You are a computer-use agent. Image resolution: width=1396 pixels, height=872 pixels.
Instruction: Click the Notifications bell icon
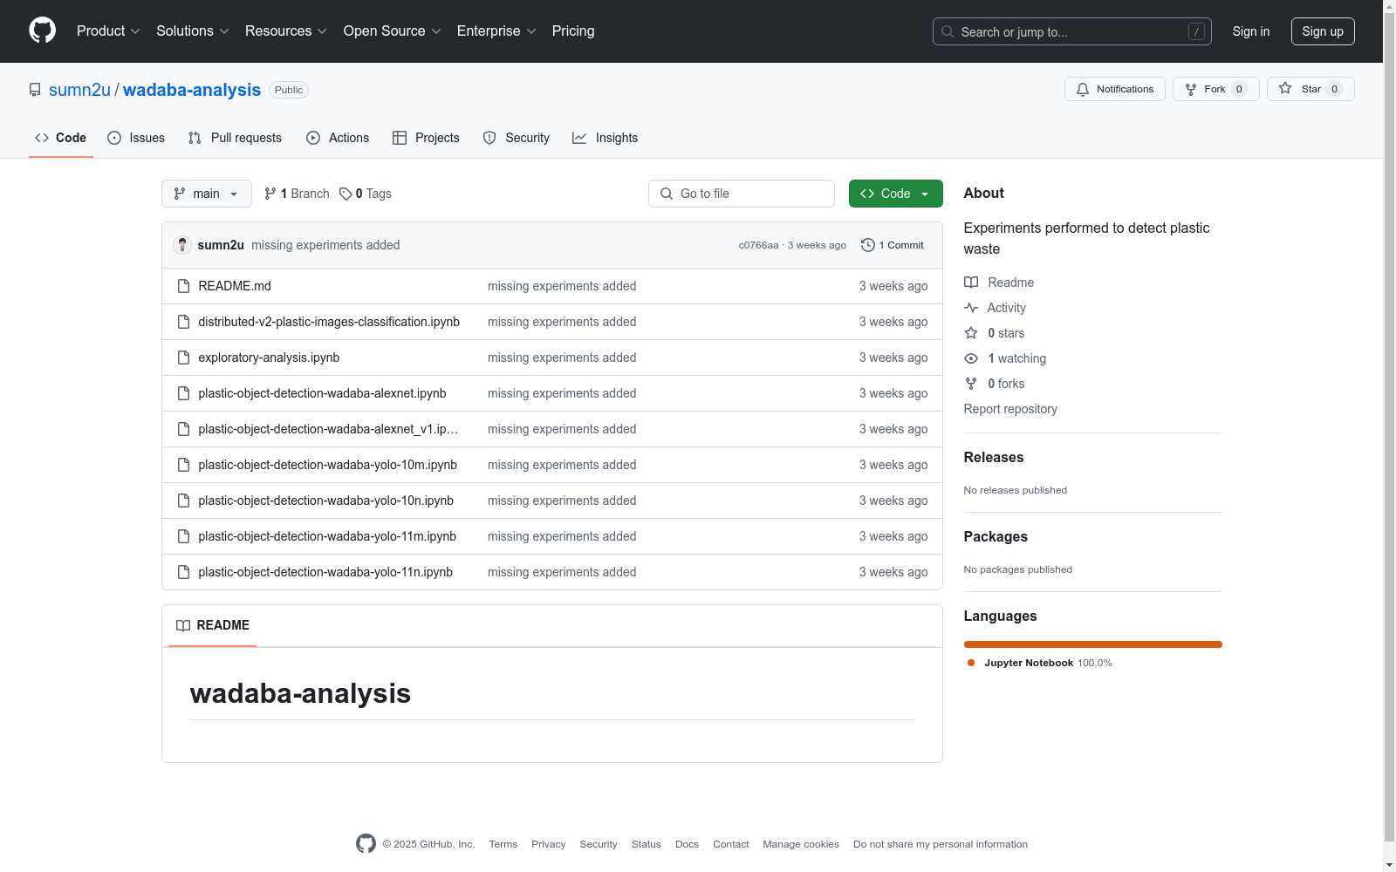[1083, 89]
